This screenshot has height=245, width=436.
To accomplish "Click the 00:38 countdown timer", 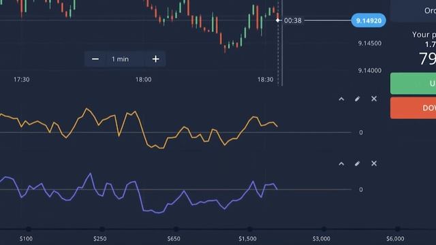I will (293, 20).
